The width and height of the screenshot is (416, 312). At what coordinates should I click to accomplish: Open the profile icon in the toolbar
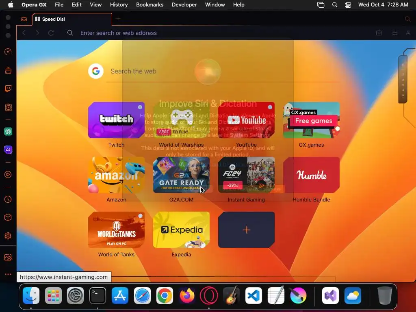point(408,33)
